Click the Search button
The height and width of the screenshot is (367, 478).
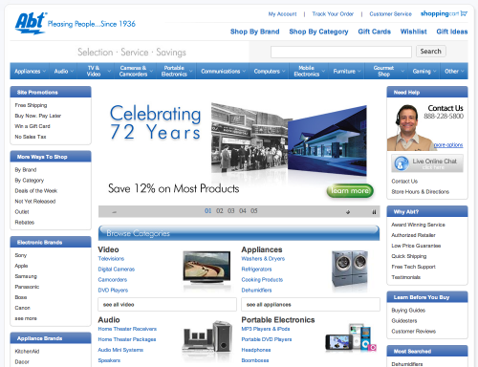click(430, 52)
